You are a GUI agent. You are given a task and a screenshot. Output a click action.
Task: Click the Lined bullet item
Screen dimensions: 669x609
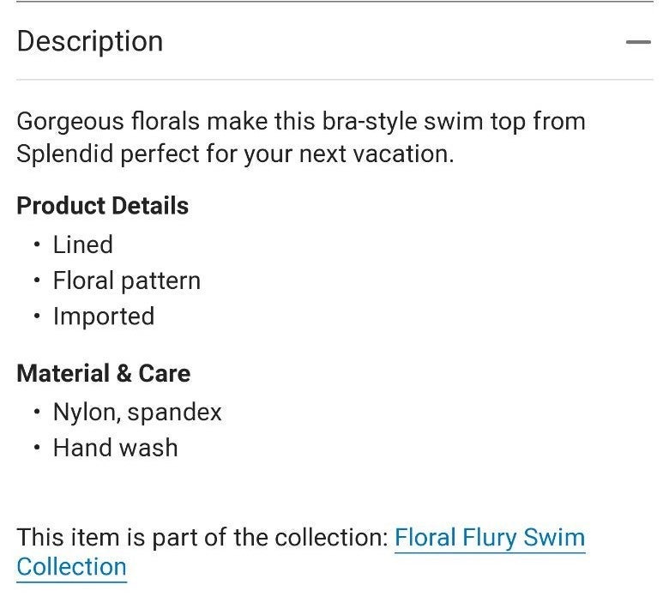coord(83,244)
